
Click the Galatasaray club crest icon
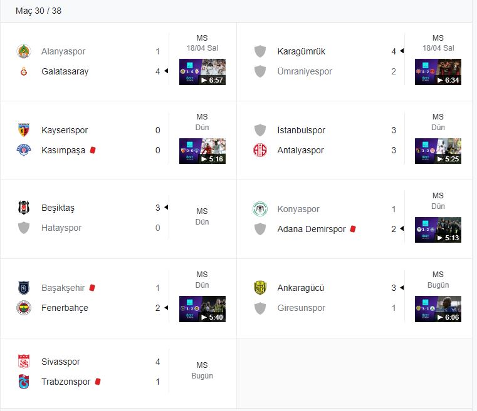tap(24, 71)
